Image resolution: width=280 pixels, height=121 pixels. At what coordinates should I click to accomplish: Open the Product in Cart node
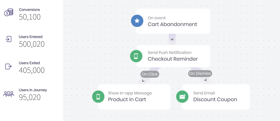pyautogui.click(x=134, y=97)
